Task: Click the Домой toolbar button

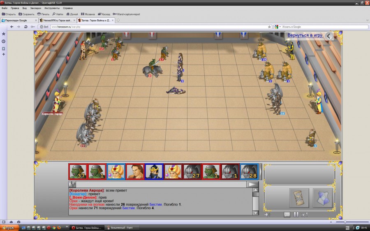Action: pos(72,14)
